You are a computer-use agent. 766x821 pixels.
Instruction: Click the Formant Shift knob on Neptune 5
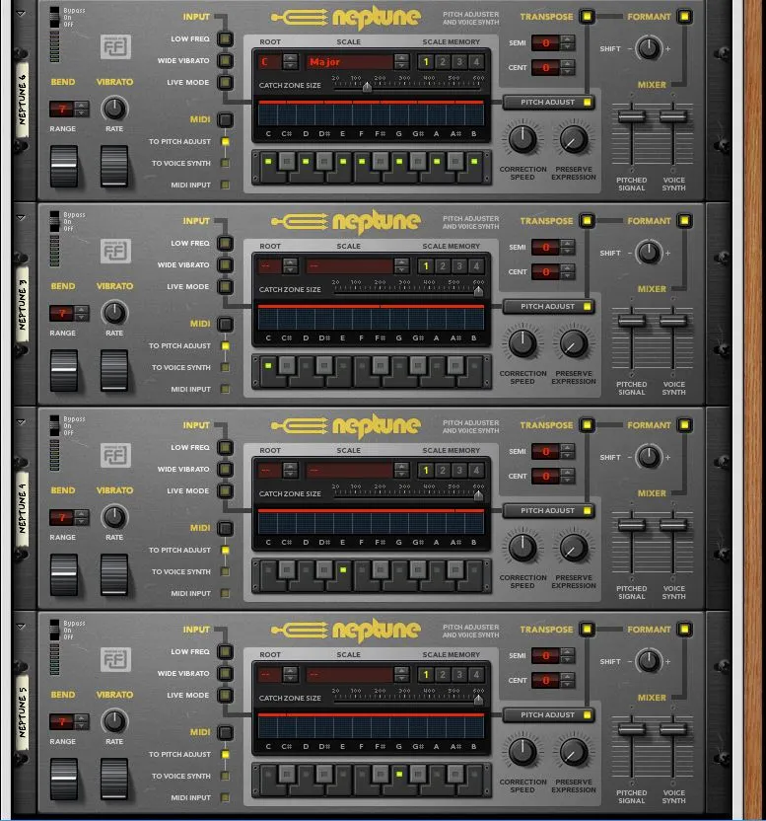coord(649,661)
